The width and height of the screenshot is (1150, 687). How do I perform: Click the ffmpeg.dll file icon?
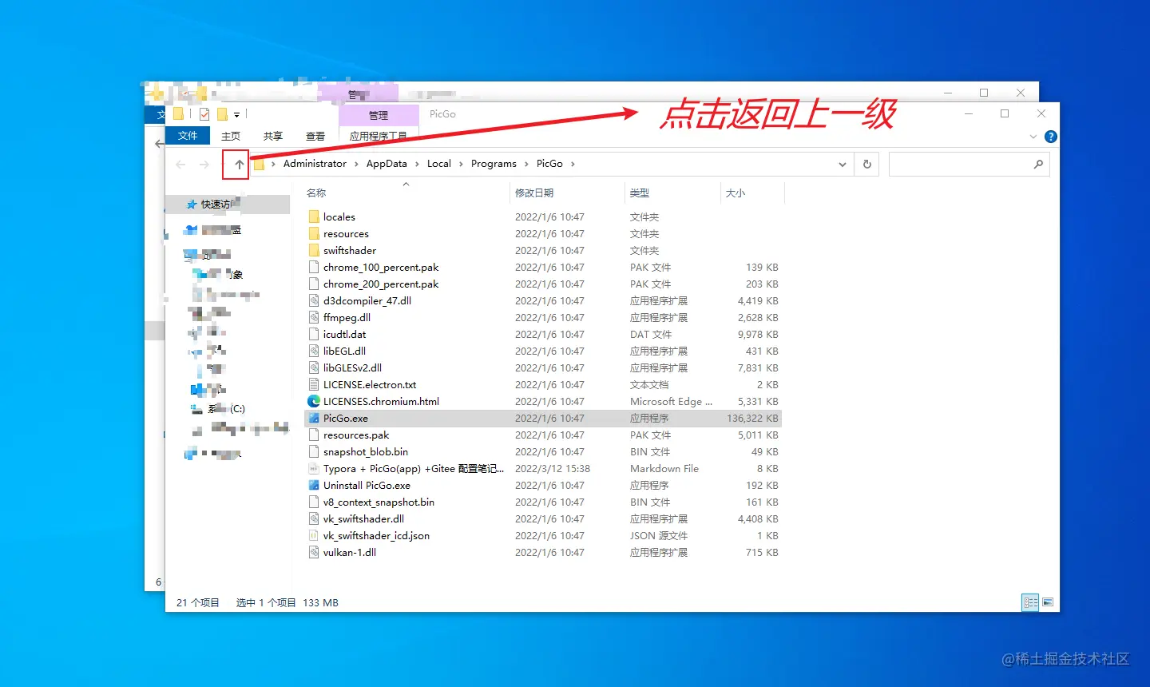pos(314,318)
